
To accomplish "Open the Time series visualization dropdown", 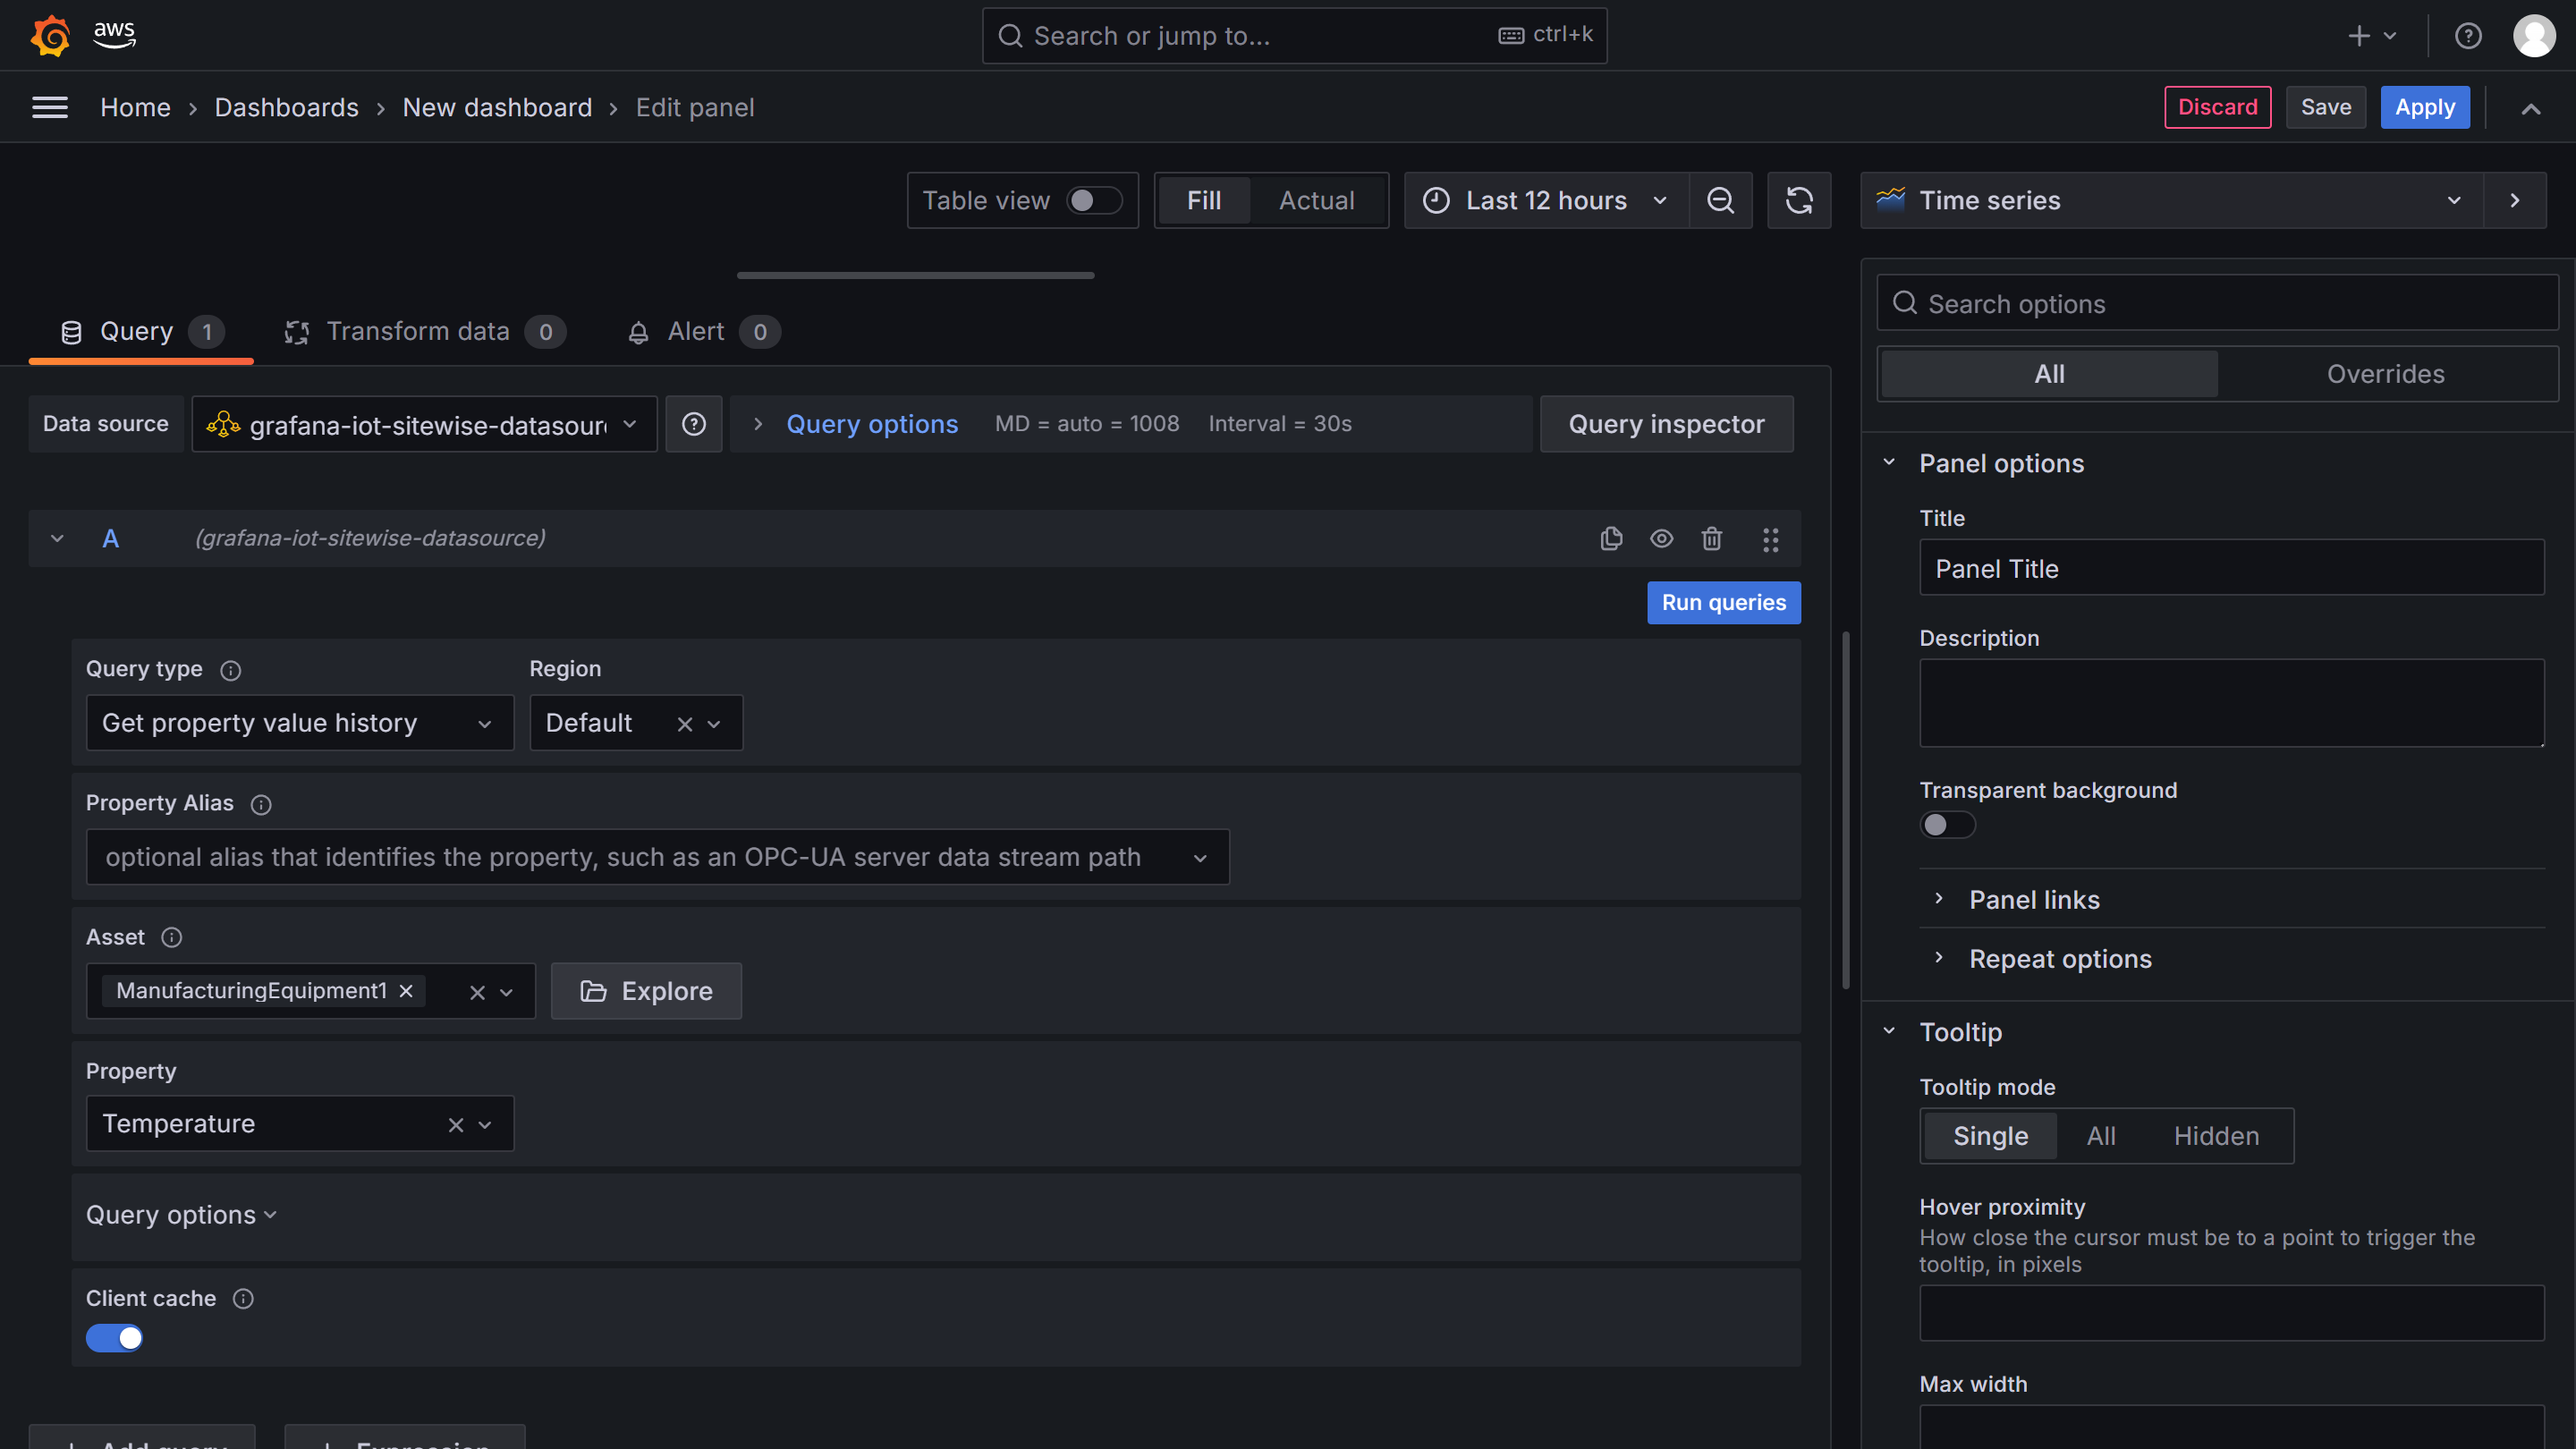I will pyautogui.click(x=2171, y=200).
